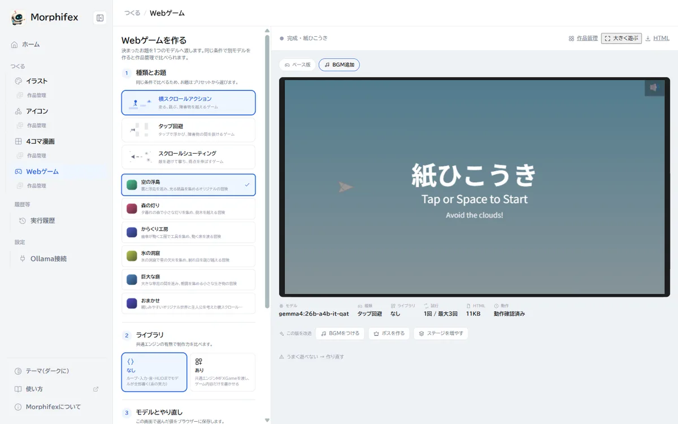Select the からくり工房 theme preset

click(188, 232)
